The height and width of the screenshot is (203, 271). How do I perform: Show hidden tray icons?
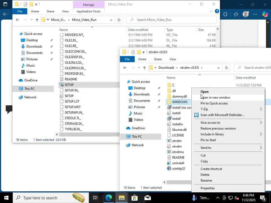pyautogui.click(x=218, y=198)
